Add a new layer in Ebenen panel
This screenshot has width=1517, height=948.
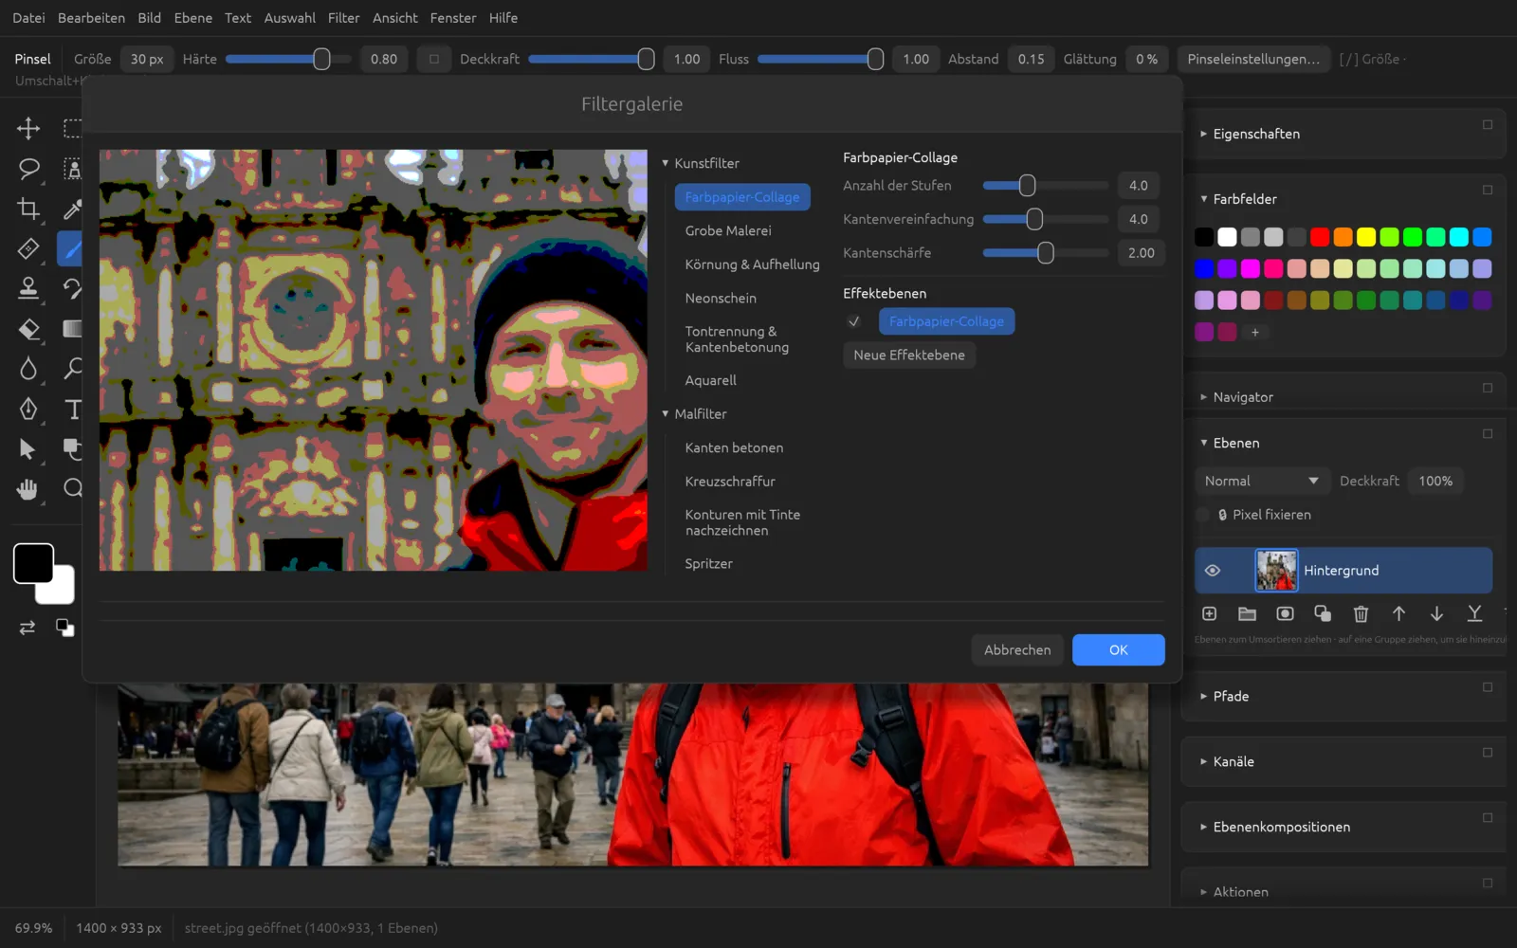[x=1209, y=614]
